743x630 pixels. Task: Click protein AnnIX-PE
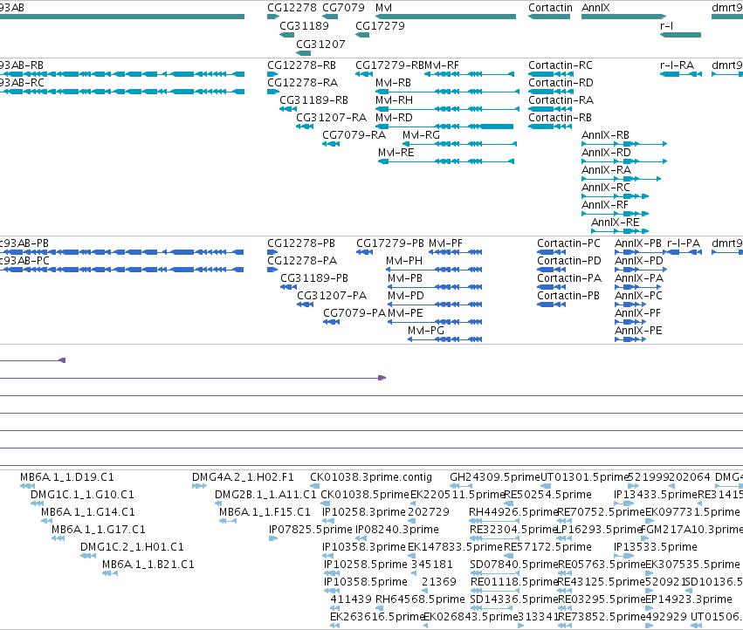point(638,331)
